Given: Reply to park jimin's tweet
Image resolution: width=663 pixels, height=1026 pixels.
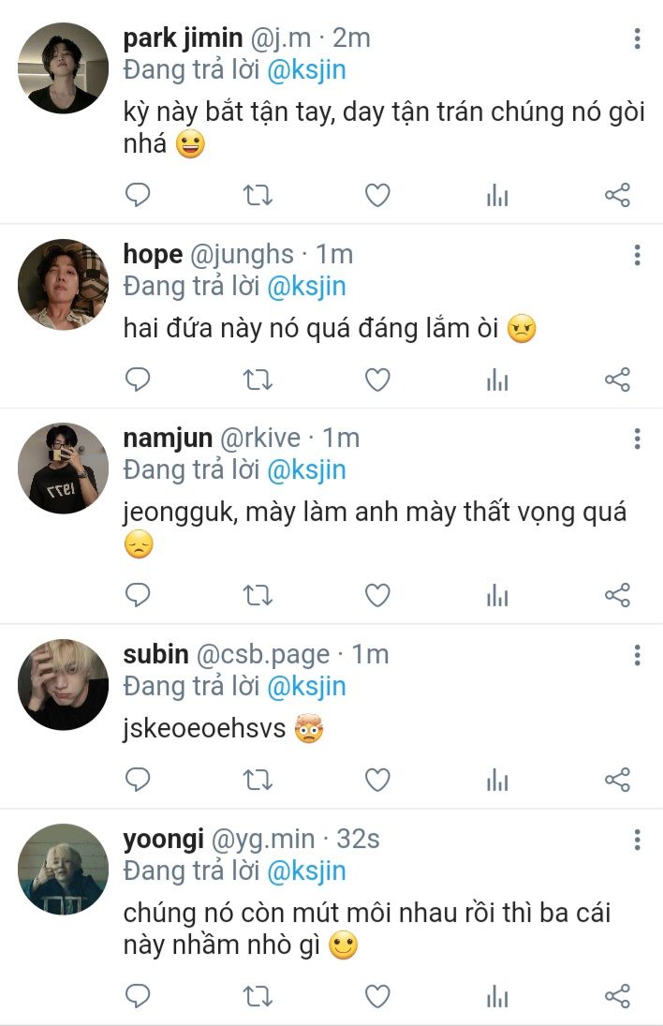Looking at the screenshot, I should [138, 195].
